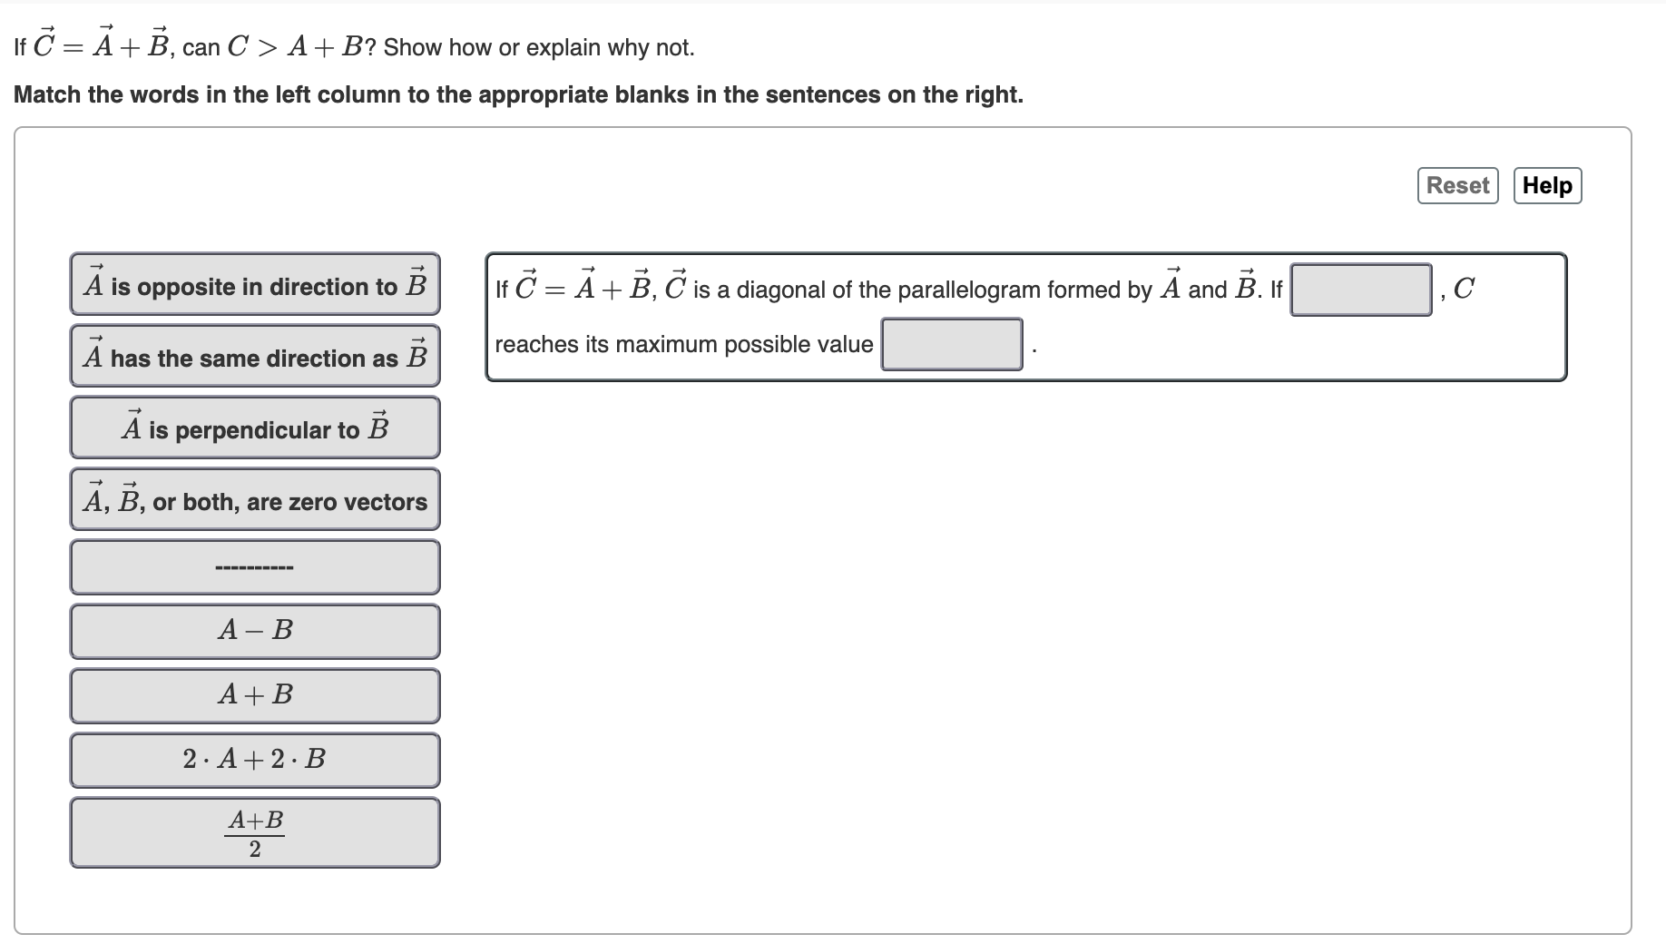The height and width of the screenshot is (944, 1666).
Task: Click the first blank after "If"
Action: click(1360, 289)
